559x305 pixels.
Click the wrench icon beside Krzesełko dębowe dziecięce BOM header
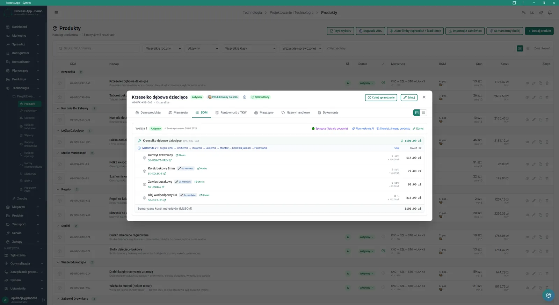(139, 141)
